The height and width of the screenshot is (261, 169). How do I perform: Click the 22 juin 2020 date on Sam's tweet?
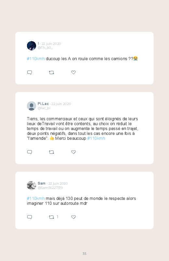click(x=58, y=183)
